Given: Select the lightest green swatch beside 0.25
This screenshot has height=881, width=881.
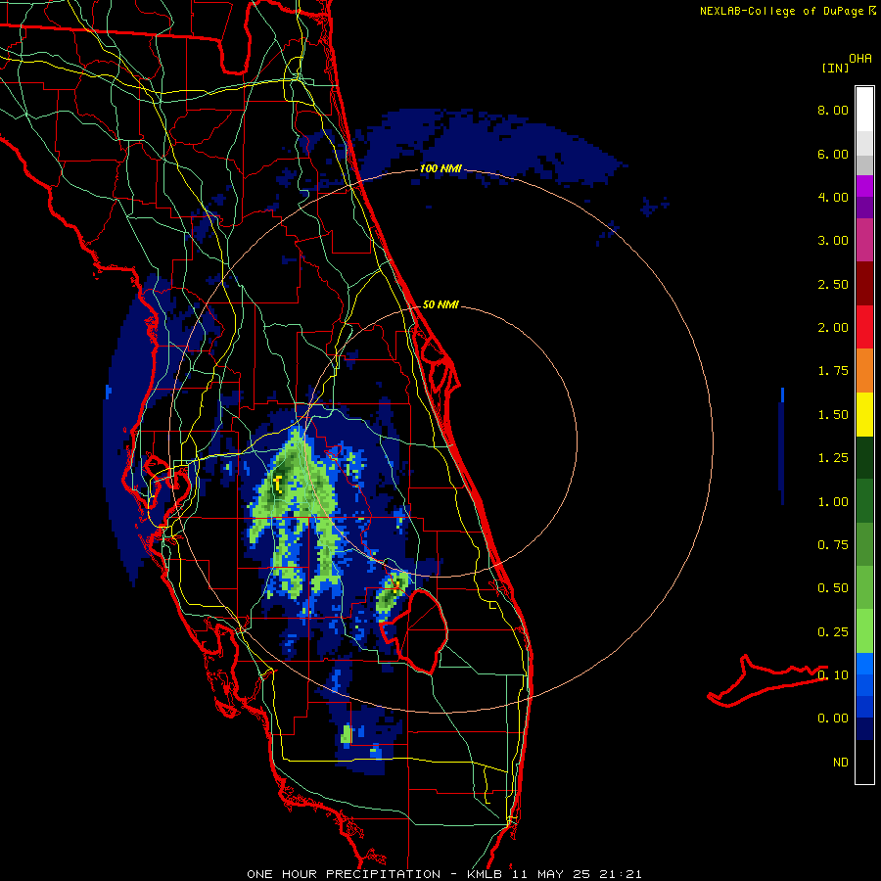Looking at the screenshot, I should [x=864, y=631].
